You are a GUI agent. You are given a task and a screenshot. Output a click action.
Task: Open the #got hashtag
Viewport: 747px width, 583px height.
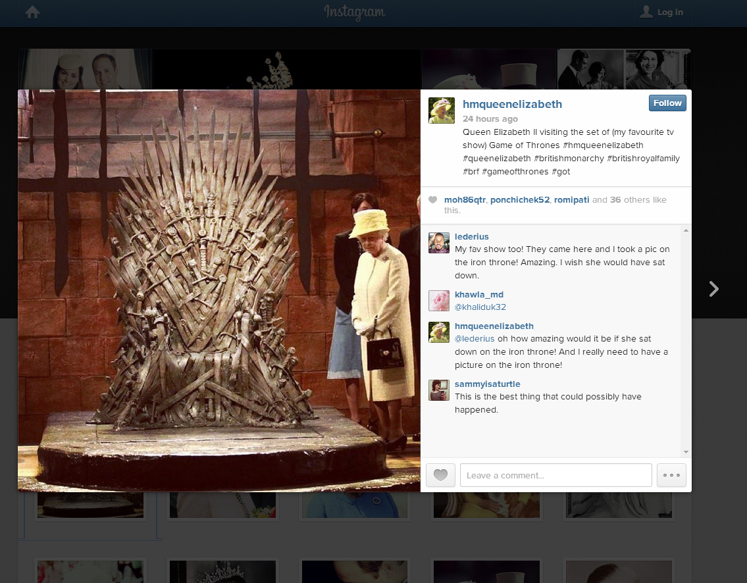[561, 172]
